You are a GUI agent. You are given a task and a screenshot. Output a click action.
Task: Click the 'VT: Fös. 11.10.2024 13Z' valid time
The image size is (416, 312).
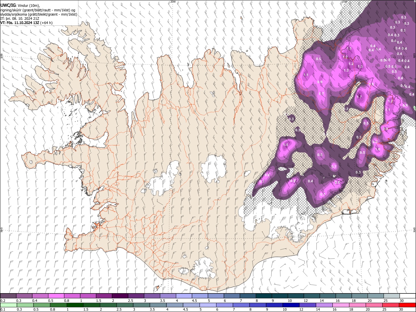(x=20, y=23)
